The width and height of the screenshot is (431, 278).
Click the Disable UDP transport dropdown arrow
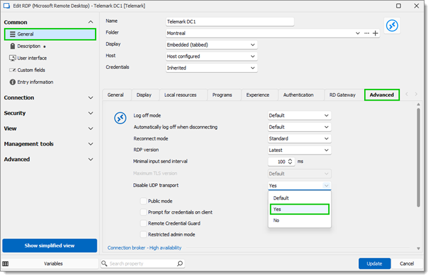coord(326,186)
